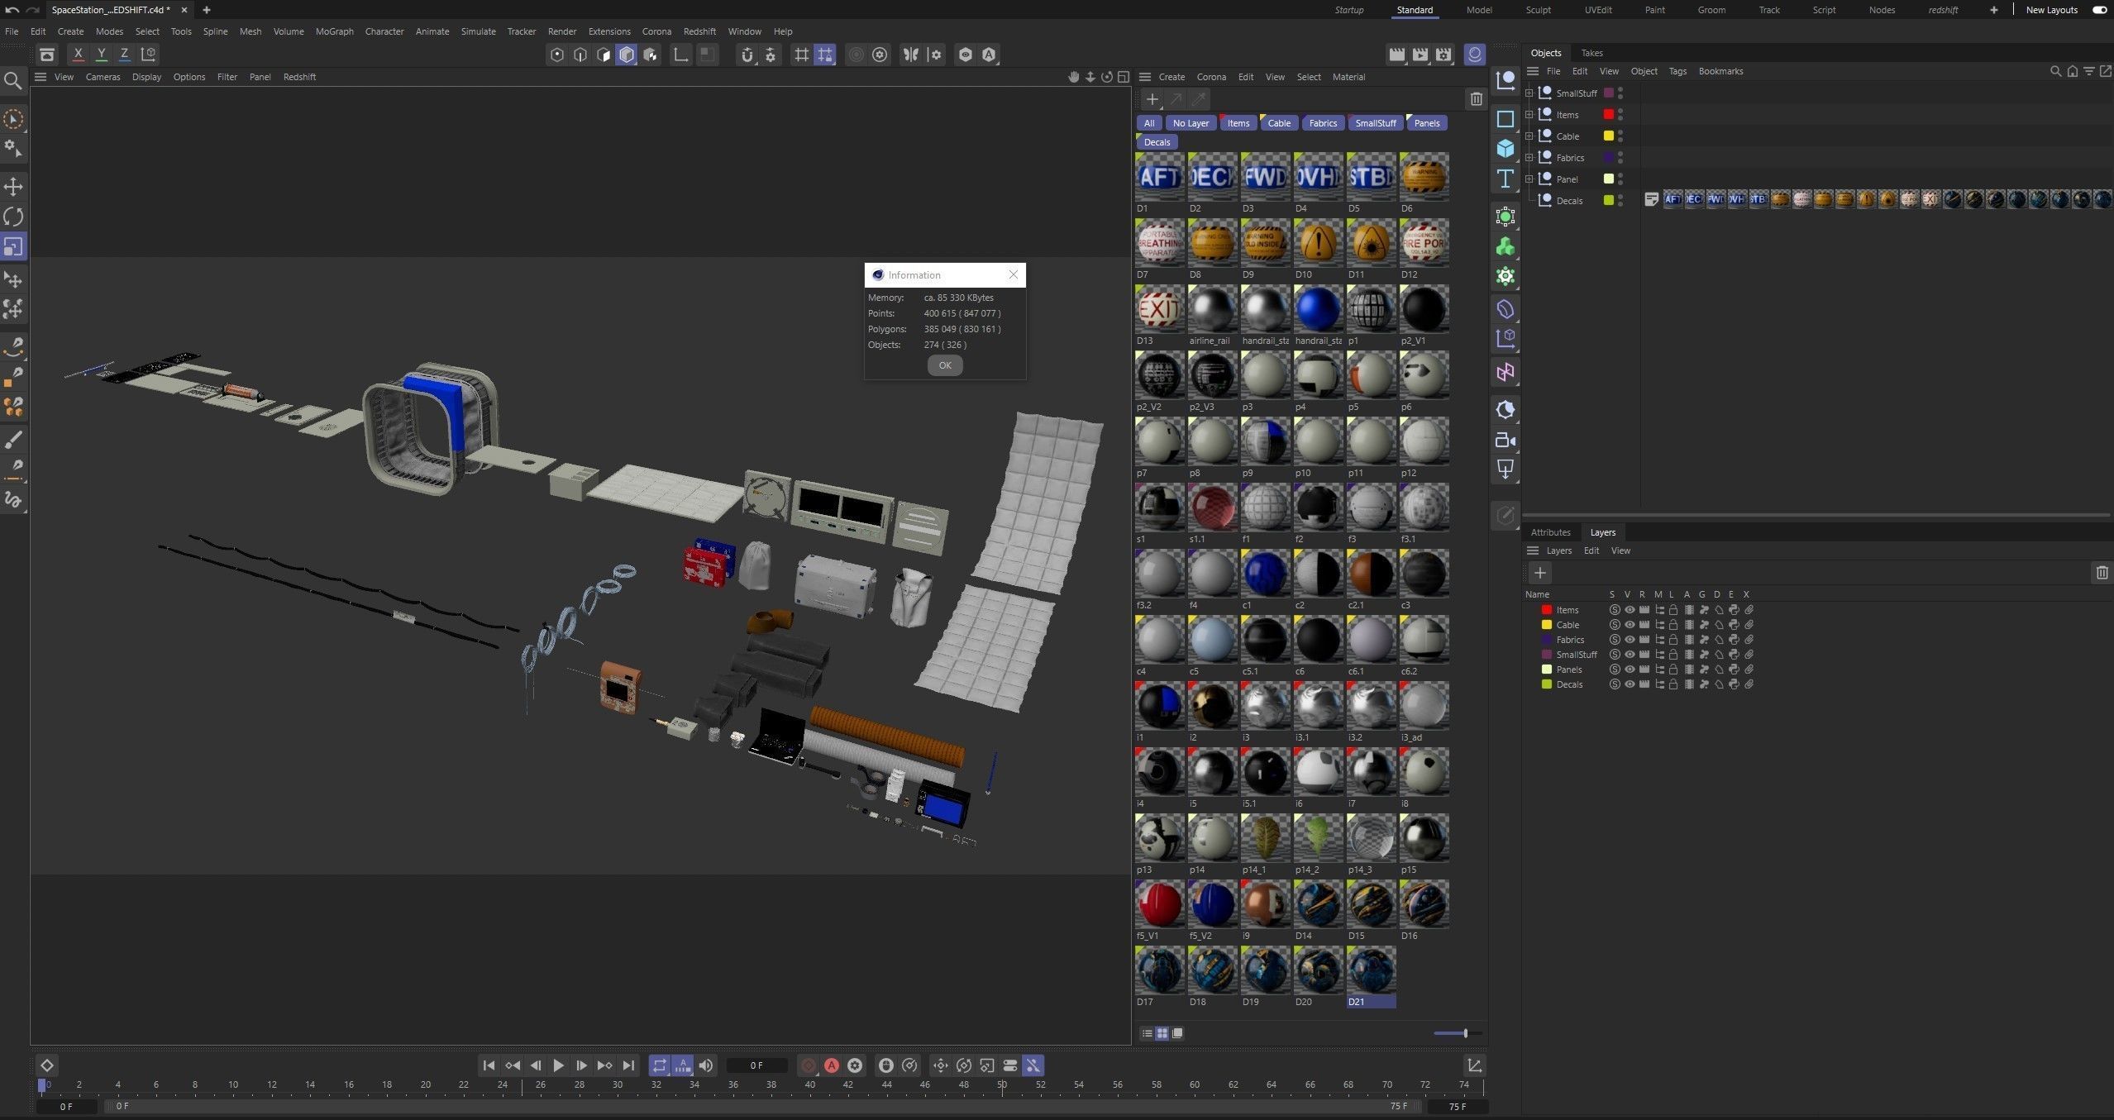Select the Move tool in left toolbar

(13, 186)
